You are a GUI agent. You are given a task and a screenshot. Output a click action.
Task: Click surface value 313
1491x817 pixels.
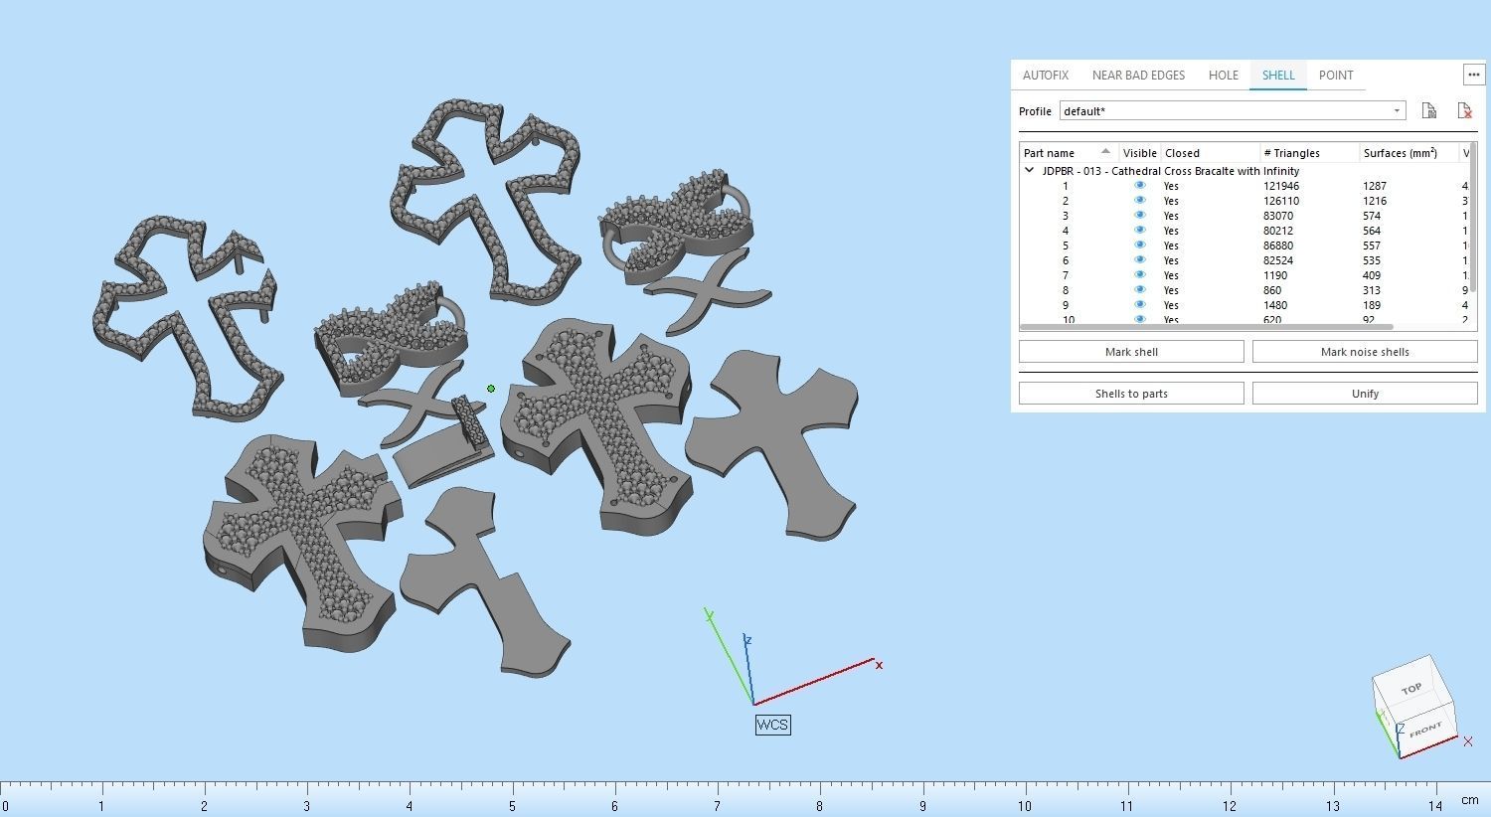1373,290
